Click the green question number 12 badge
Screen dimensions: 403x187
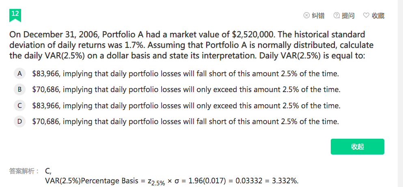tap(15, 15)
